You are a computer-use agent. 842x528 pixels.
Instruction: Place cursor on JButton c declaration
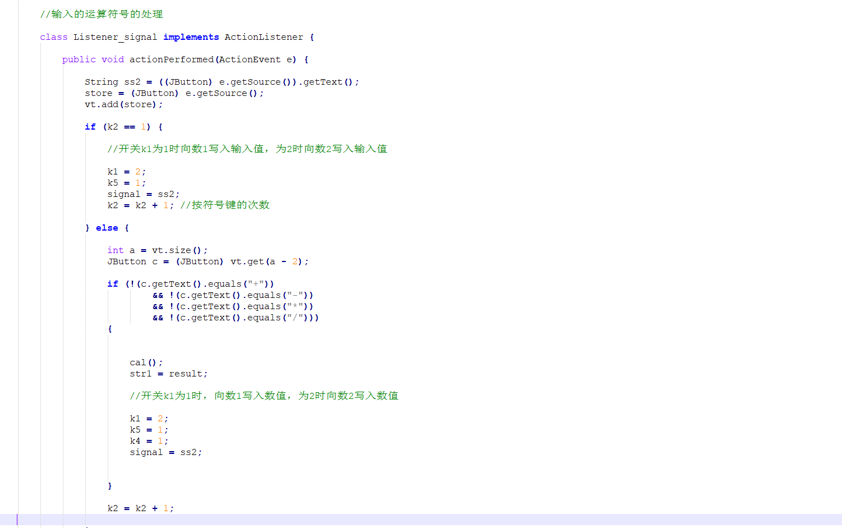(208, 261)
